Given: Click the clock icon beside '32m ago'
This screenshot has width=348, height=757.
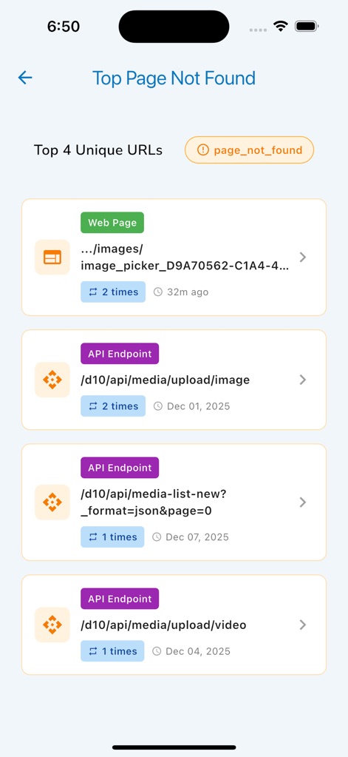Looking at the screenshot, I should tap(158, 292).
